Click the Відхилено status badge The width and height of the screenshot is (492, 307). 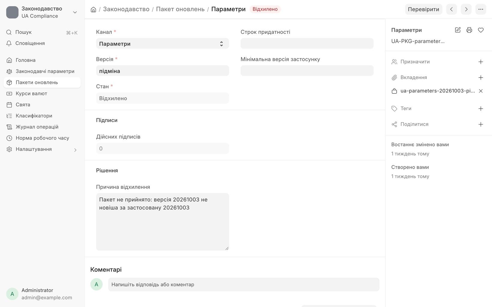[265, 9]
